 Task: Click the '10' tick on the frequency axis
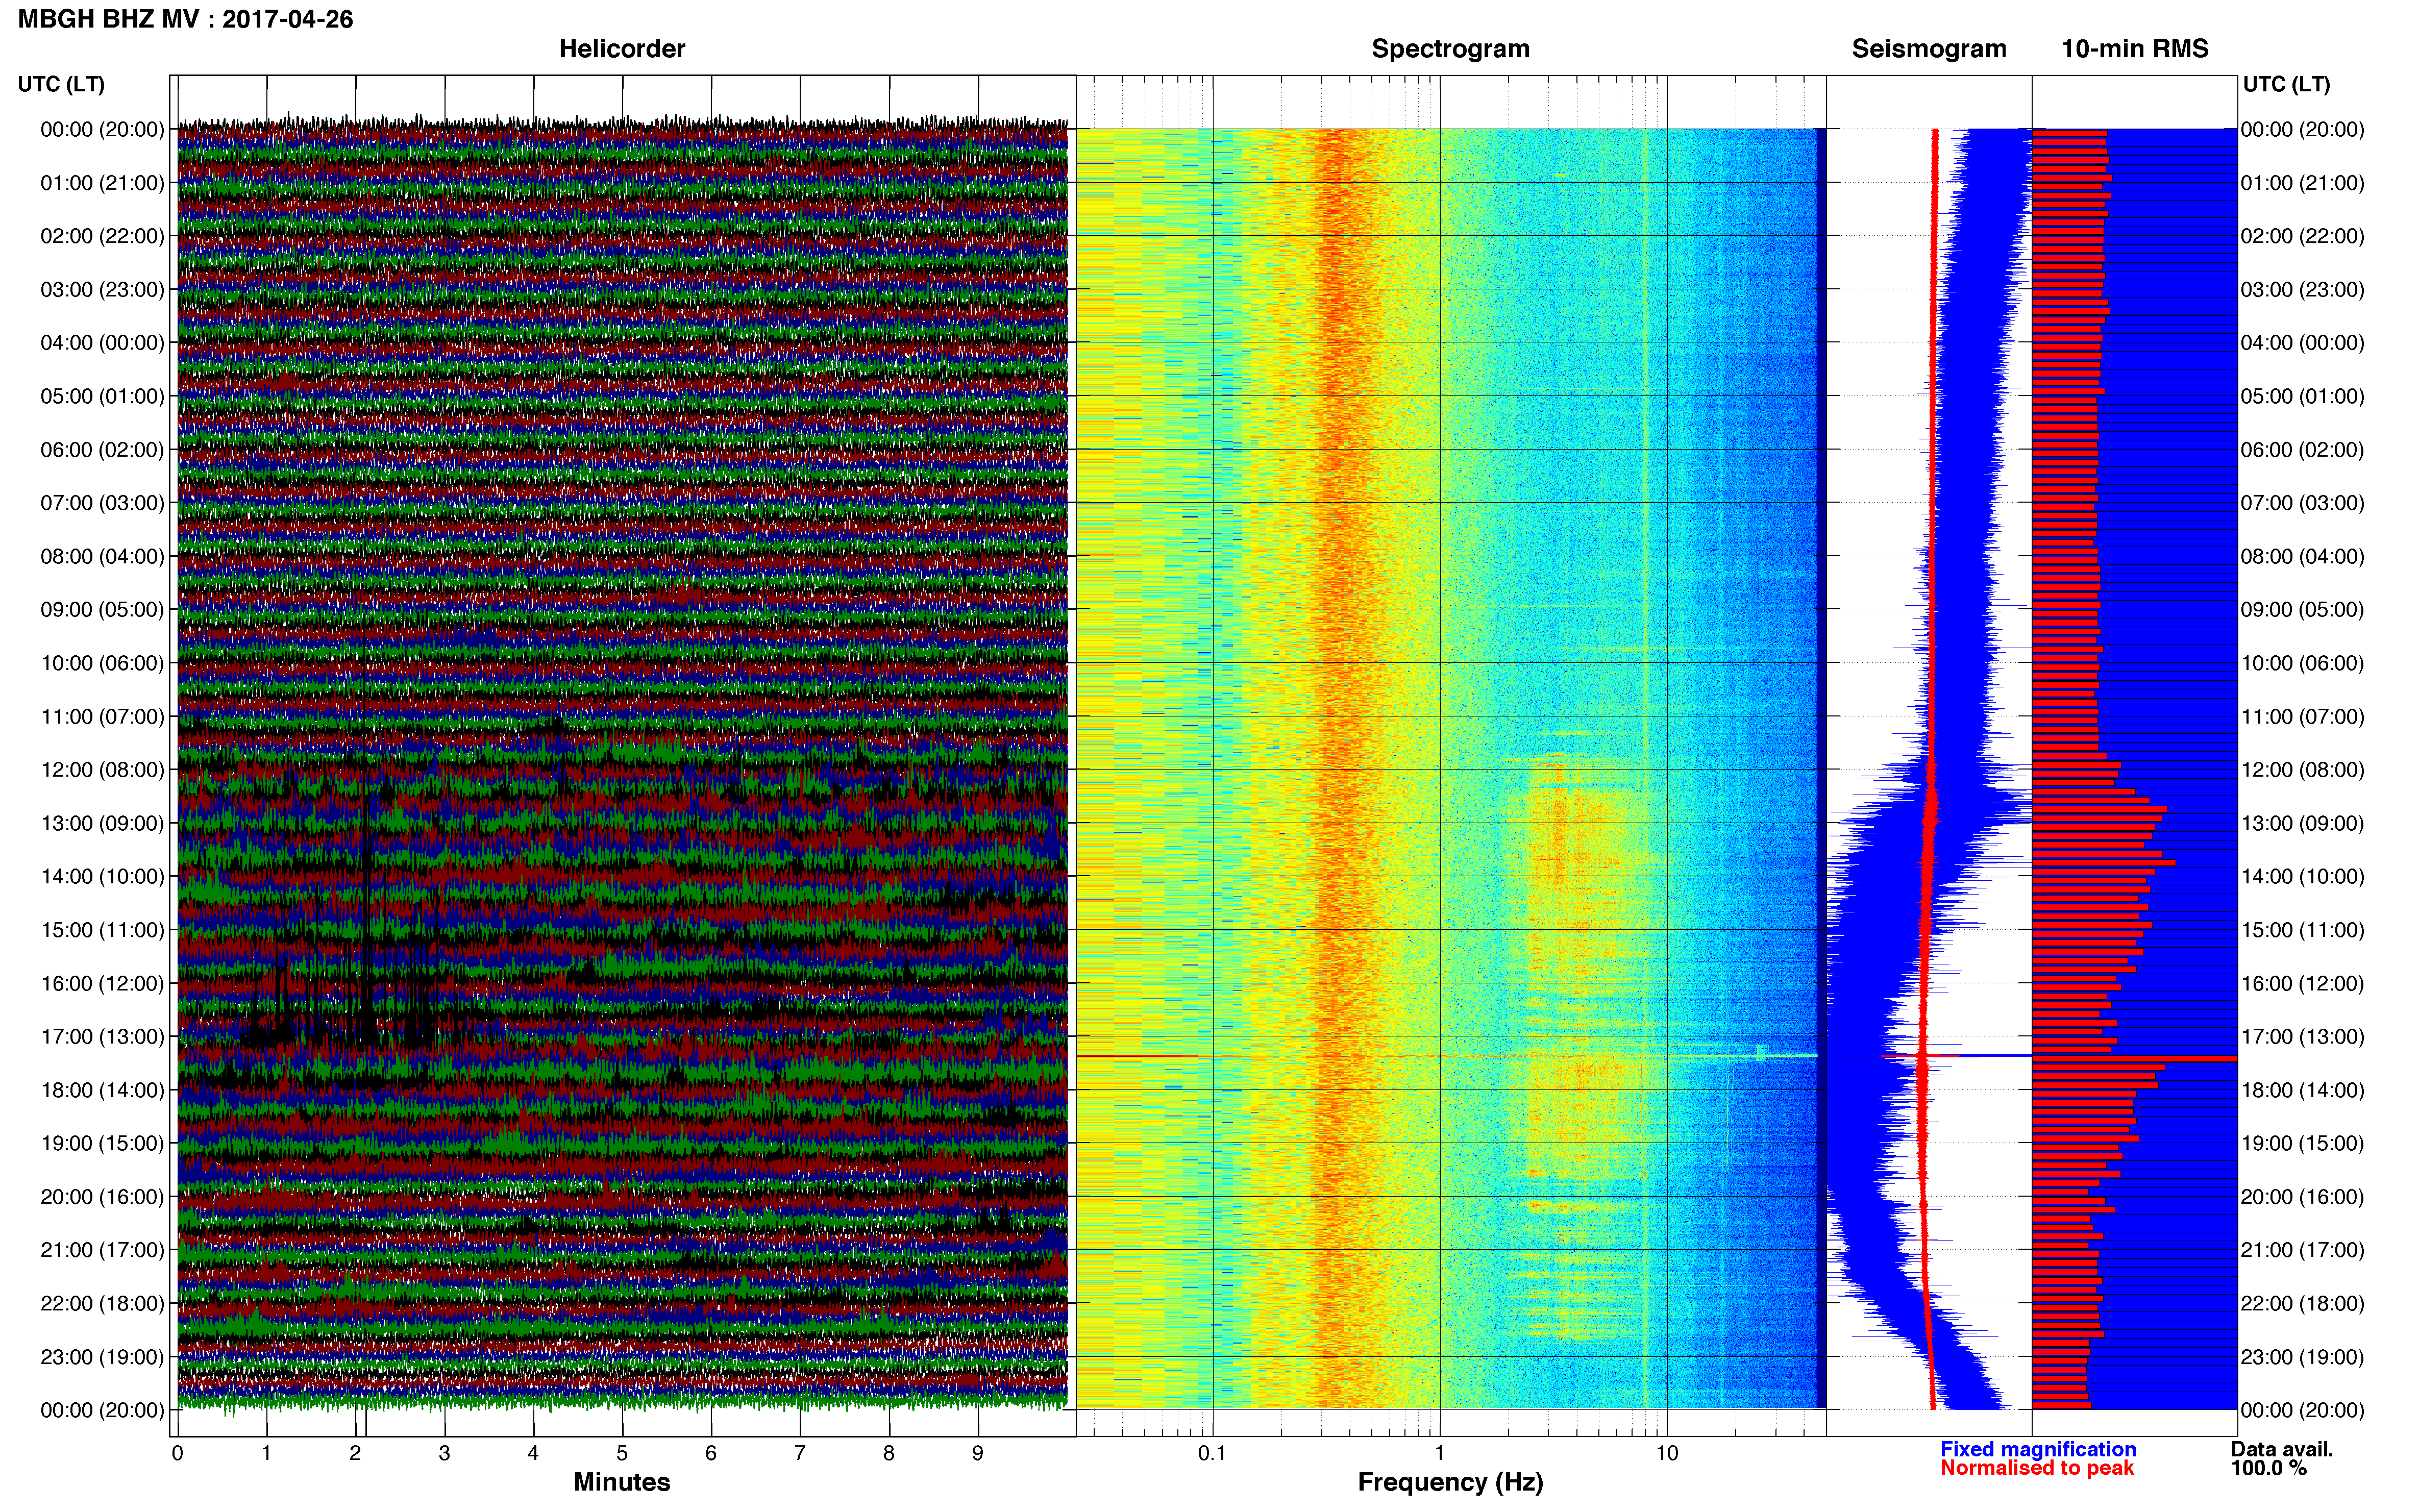tap(1667, 1453)
